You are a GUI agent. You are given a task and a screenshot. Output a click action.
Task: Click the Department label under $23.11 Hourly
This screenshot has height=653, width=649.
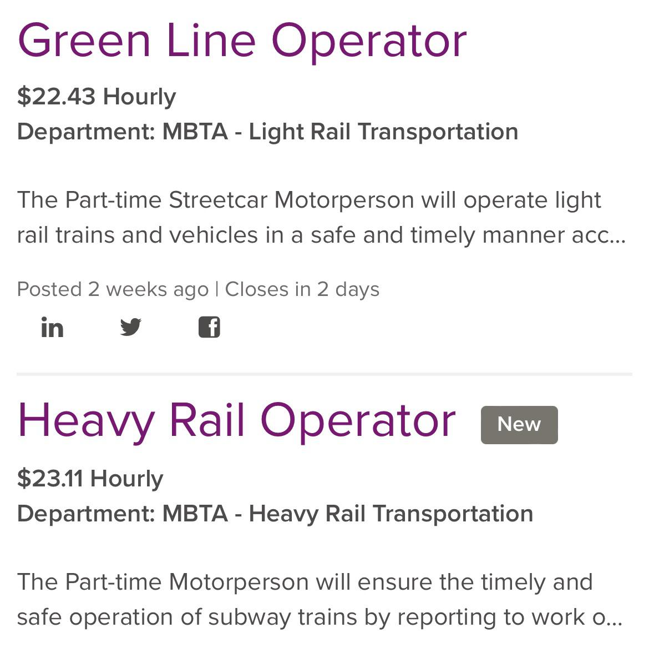[x=86, y=514]
